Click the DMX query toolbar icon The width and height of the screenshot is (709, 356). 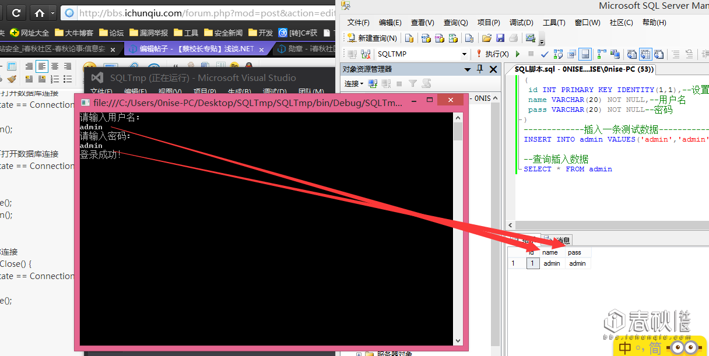tap(439, 38)
